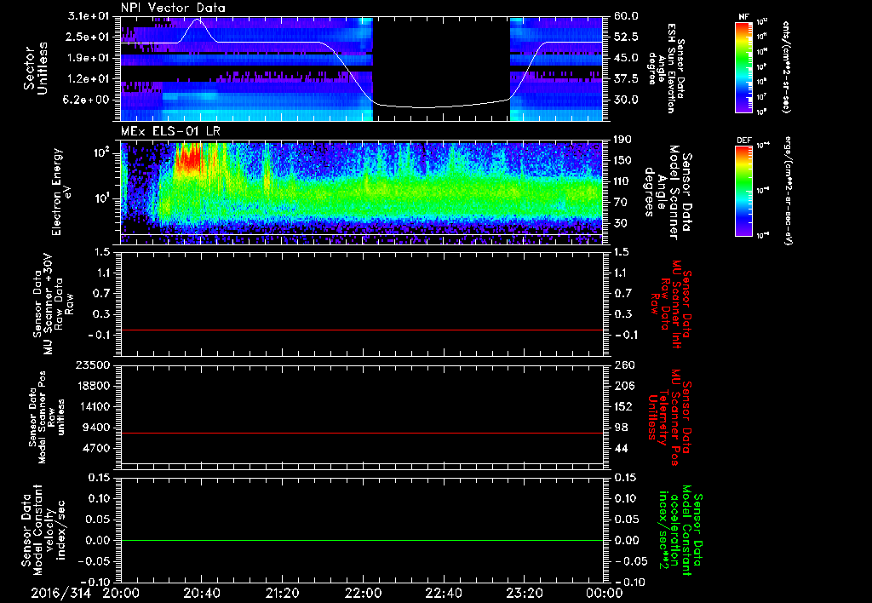Click the red line in MU Scanner +30V panel
The image size is (872, 603).
coord(362,330)
